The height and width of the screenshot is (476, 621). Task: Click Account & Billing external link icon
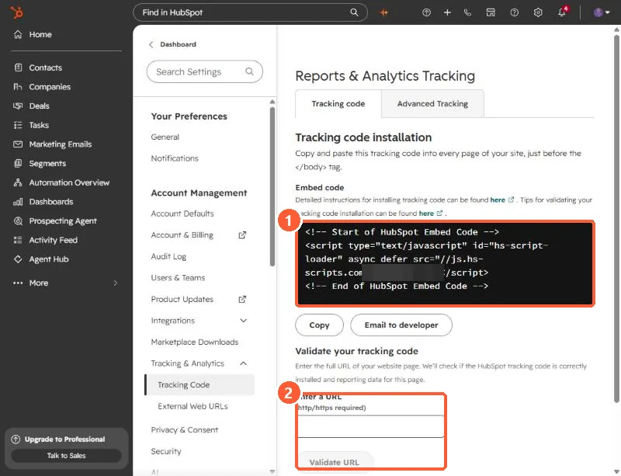pos(242,235)
